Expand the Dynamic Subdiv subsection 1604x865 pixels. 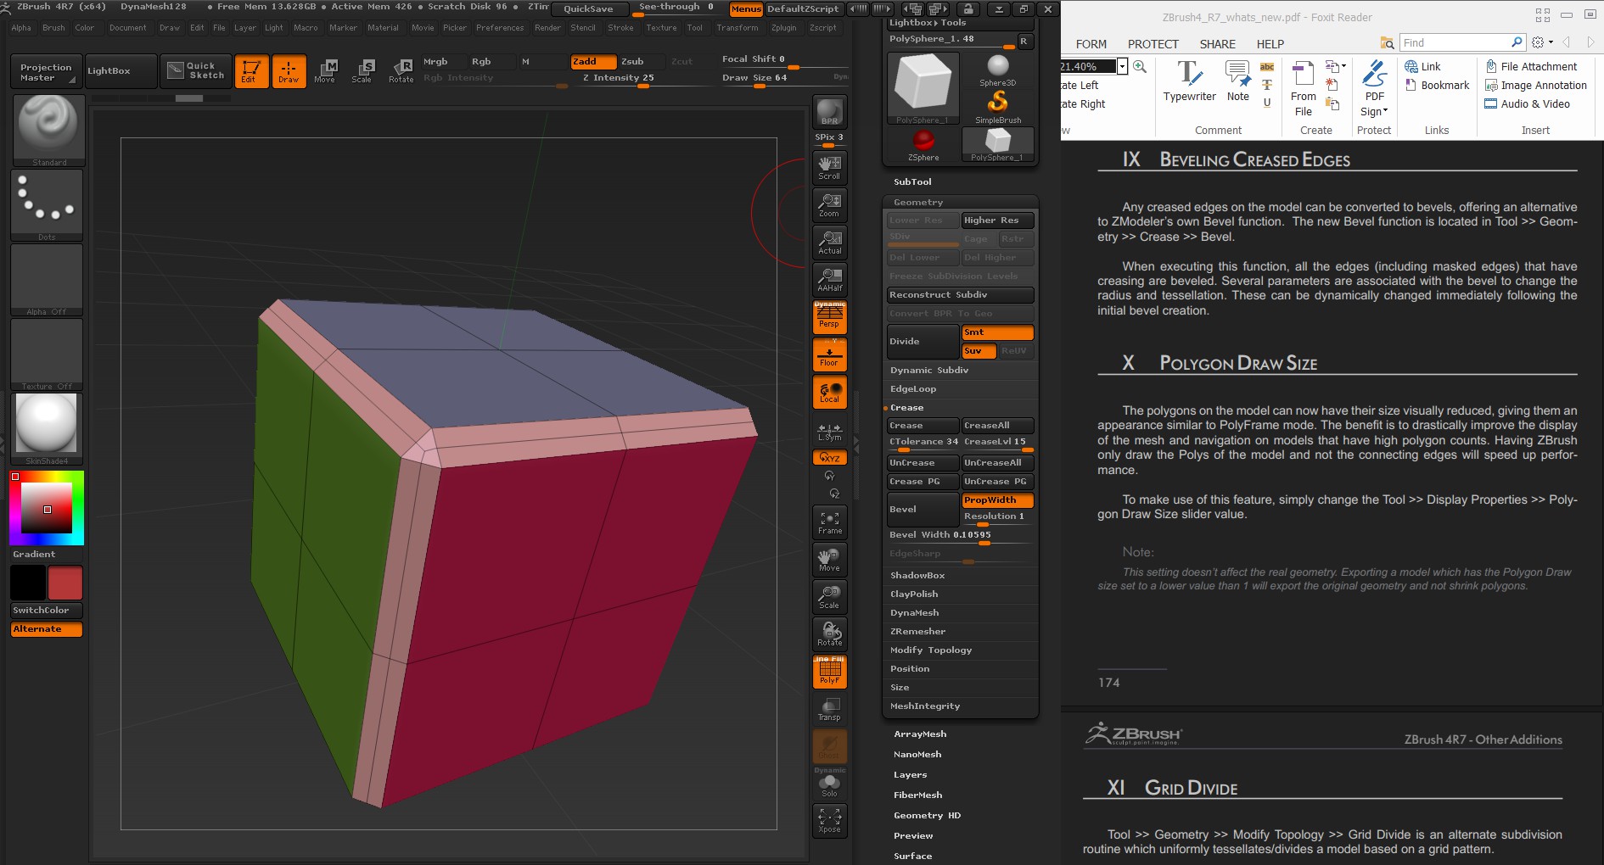[x=929, y=371]
